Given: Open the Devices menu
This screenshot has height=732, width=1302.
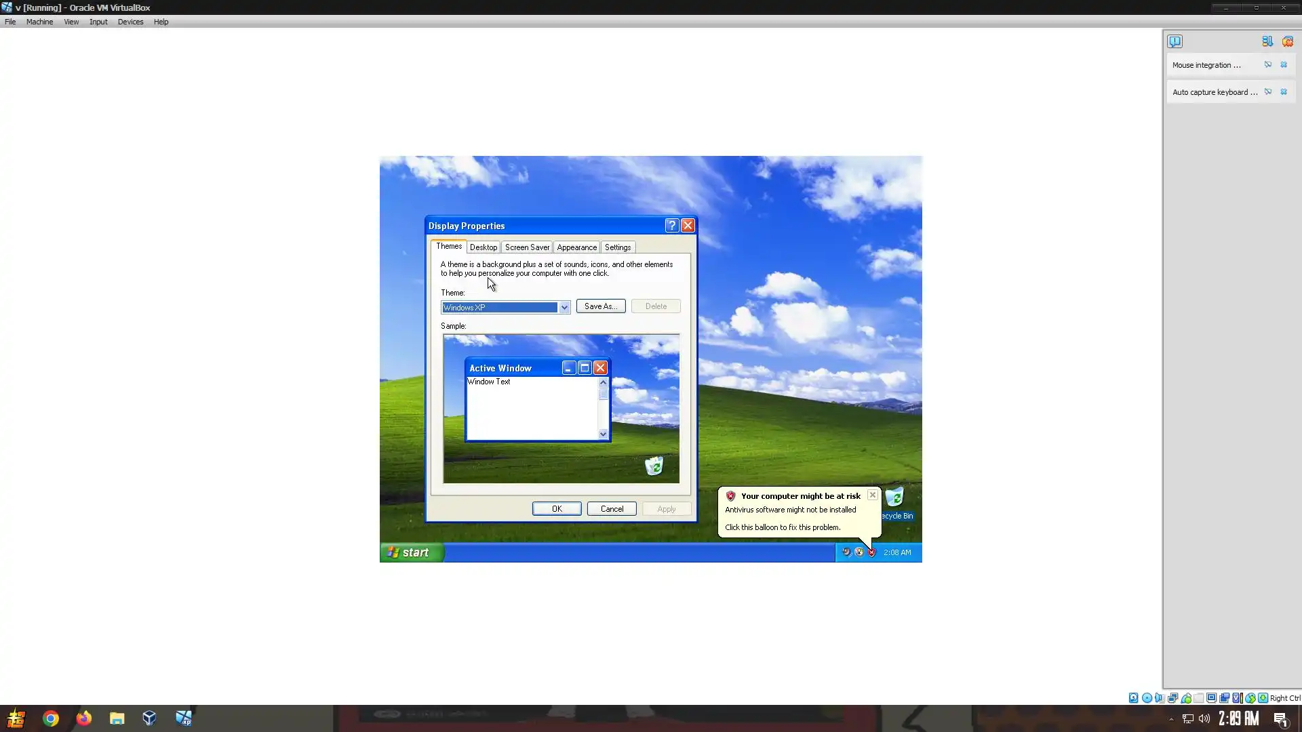Looking at the screenshot, I should (x=130, y=22).
